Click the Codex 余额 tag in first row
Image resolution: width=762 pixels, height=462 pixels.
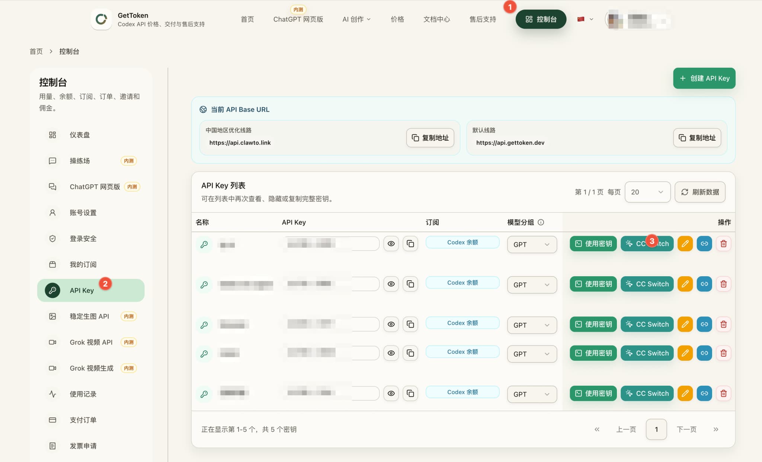pos(462,242)
